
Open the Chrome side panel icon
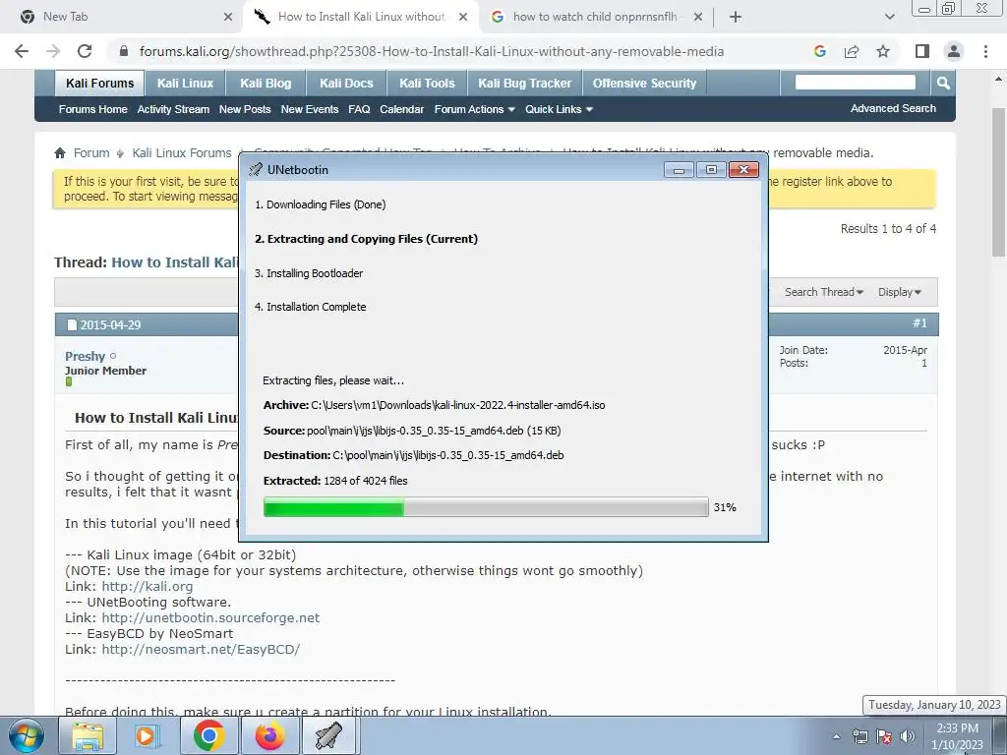point(922,51)
